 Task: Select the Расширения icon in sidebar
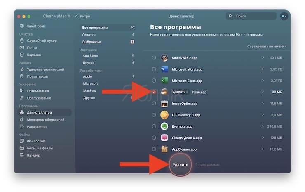pos(22,127)
